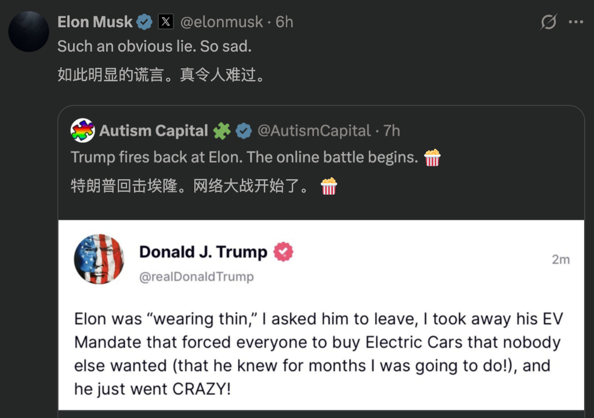
Task: Click Autism Capital's blue verified checkmark
Action: [243, 131]
